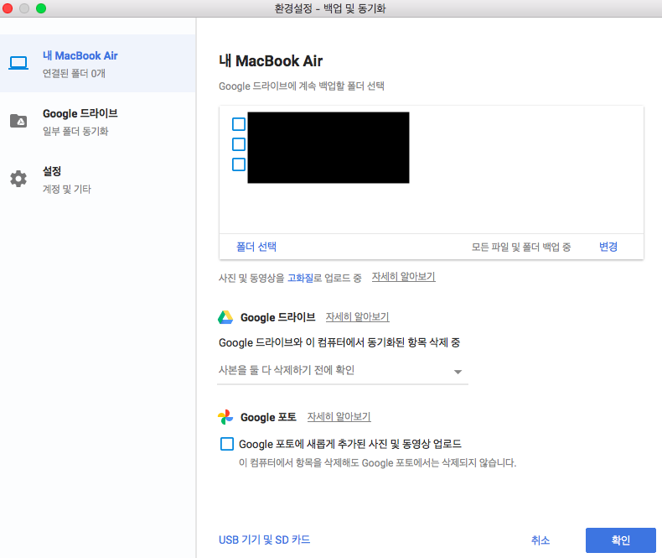Switch to the Google 드라이브 sidebar tab
The height and width of the screenshot is (558, 662).
point(98,122)
